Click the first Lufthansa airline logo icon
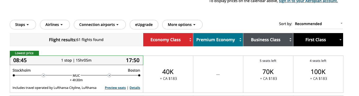The width and height of the screenshot is (359, 96). point(44,75)
